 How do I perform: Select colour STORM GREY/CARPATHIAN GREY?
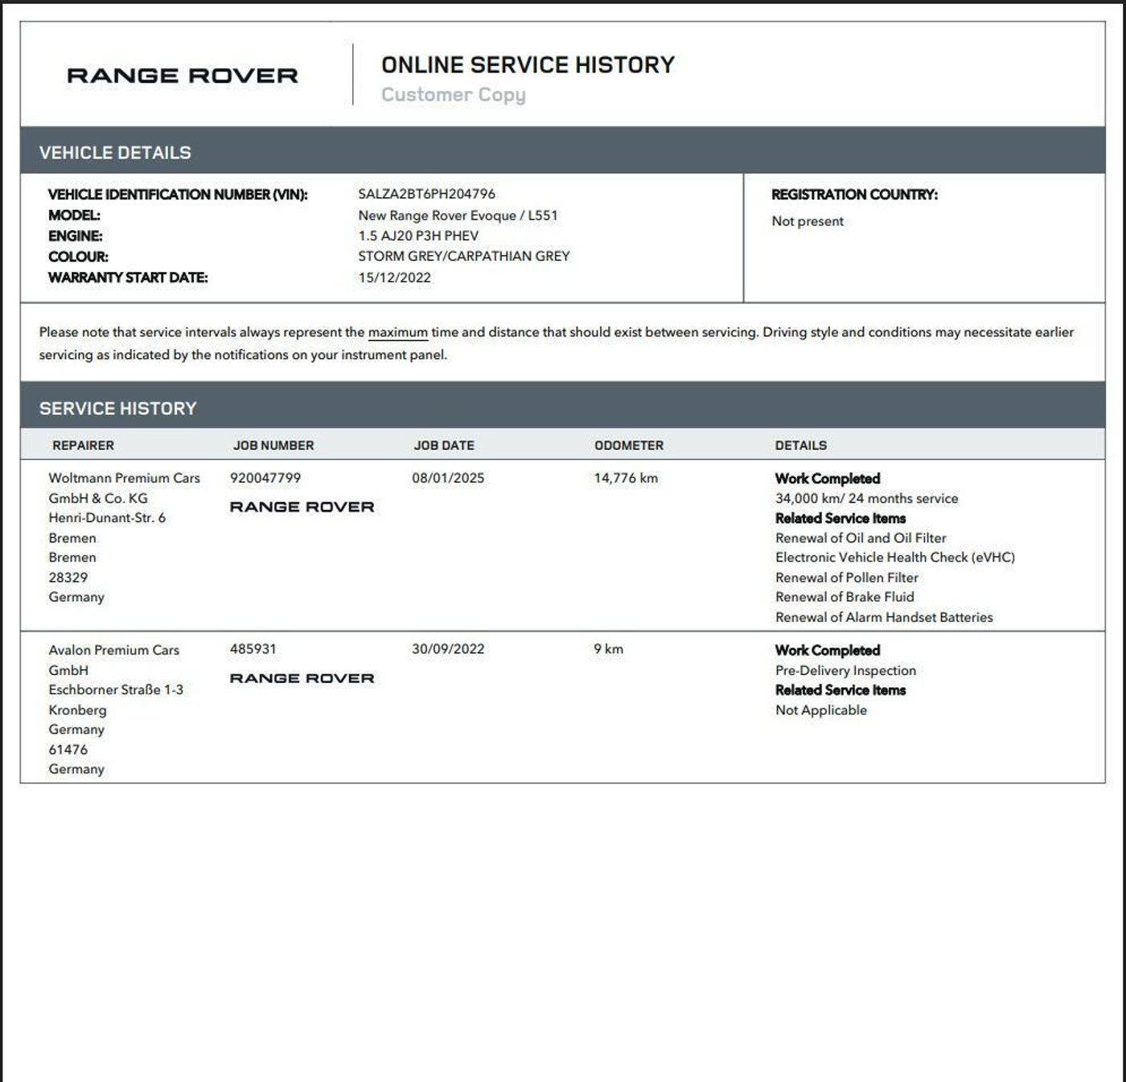point(464,256)
